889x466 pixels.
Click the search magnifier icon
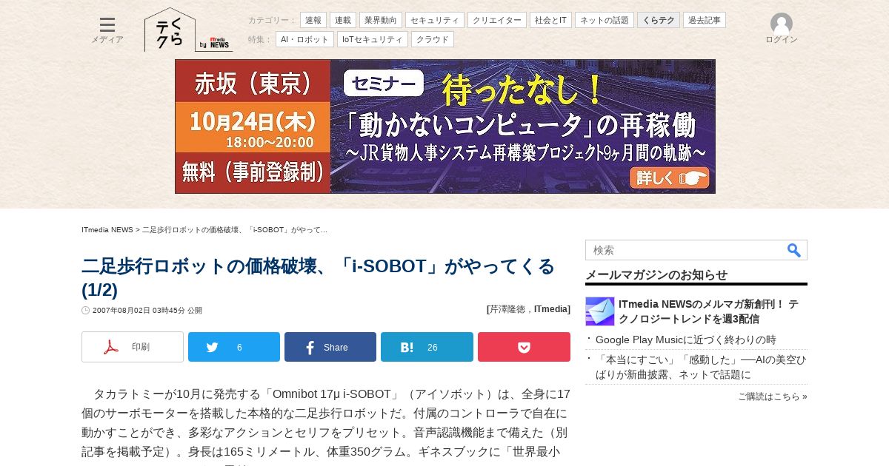click(x=793, y=250)
